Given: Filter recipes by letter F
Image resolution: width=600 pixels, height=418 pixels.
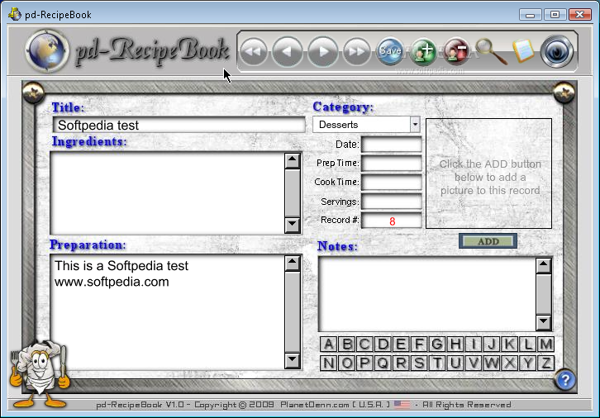Looking at the screenshot, I should tap(419, 344).
